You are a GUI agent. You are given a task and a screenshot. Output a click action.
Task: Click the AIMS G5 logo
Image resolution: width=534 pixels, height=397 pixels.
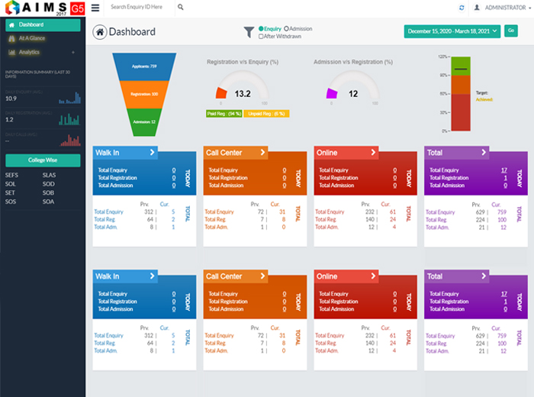[x=44, y=8]
